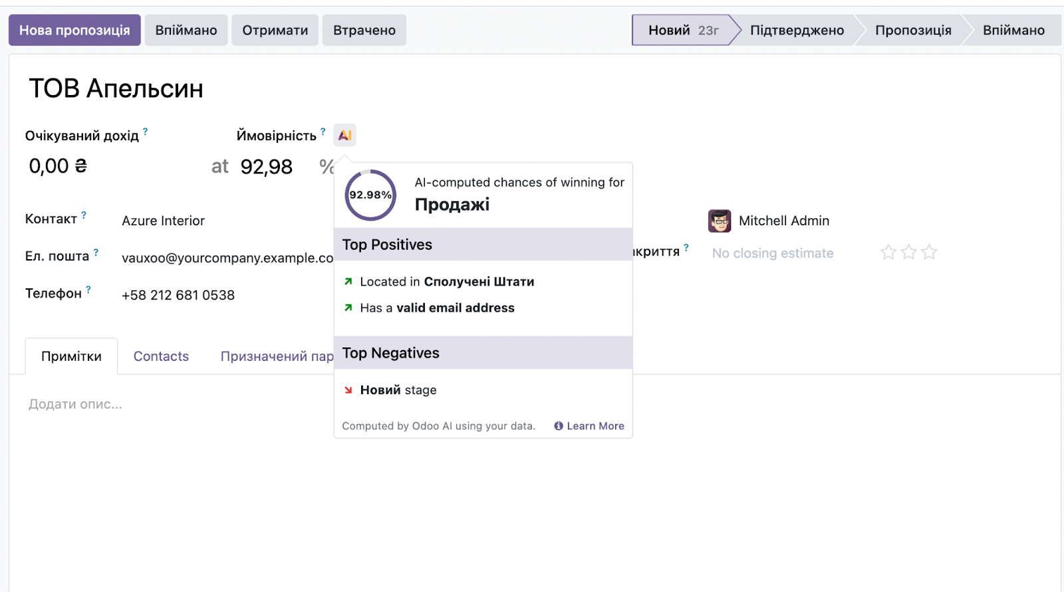Click help mark beside Телефон label
Image resolution: width=1064 pixels, height=592 pixels.
coord(88,290)
